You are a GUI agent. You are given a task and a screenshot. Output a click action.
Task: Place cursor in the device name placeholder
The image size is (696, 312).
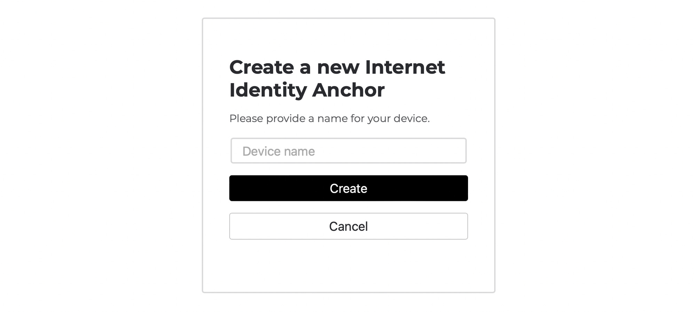(278, 151)
